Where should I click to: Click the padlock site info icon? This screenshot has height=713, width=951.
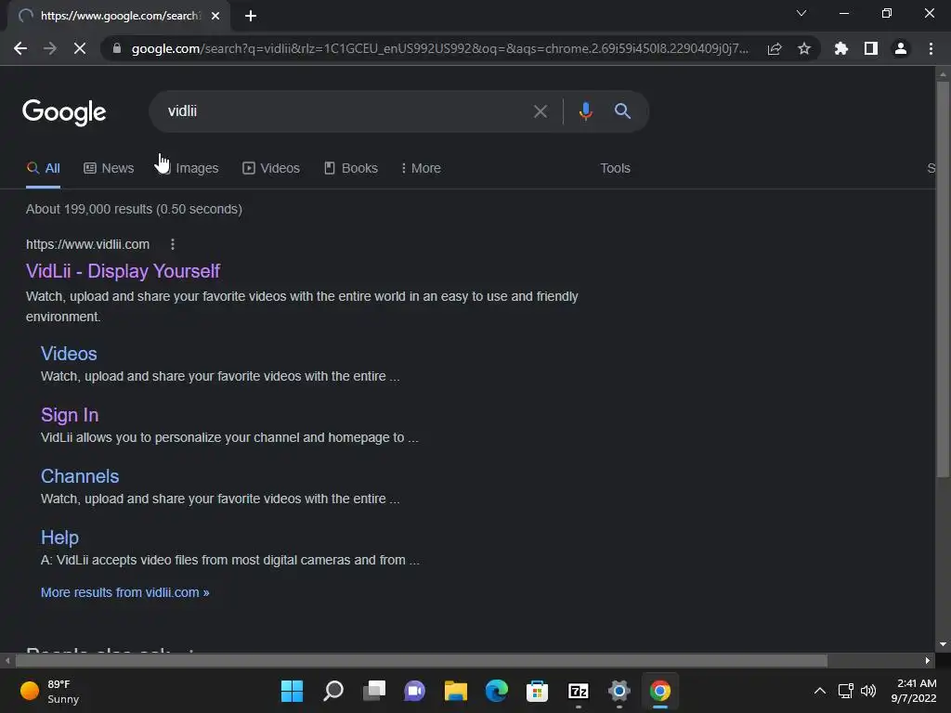pyautogui.click(x=117, y=48)
